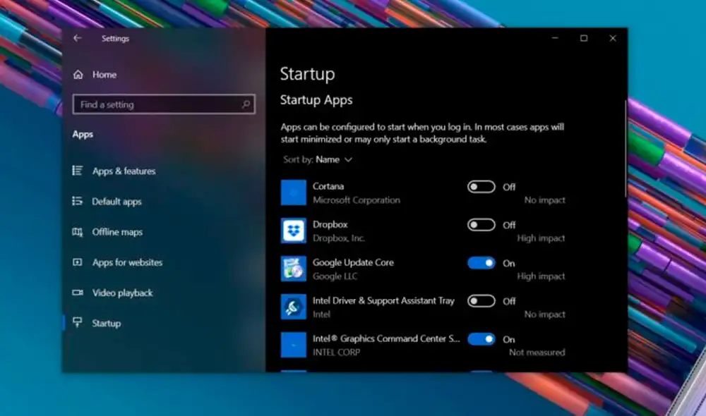This screenshot has height=416, width=706.
Task: Turn on the Dropbox startup switch
Action: [x=481, y=224]
